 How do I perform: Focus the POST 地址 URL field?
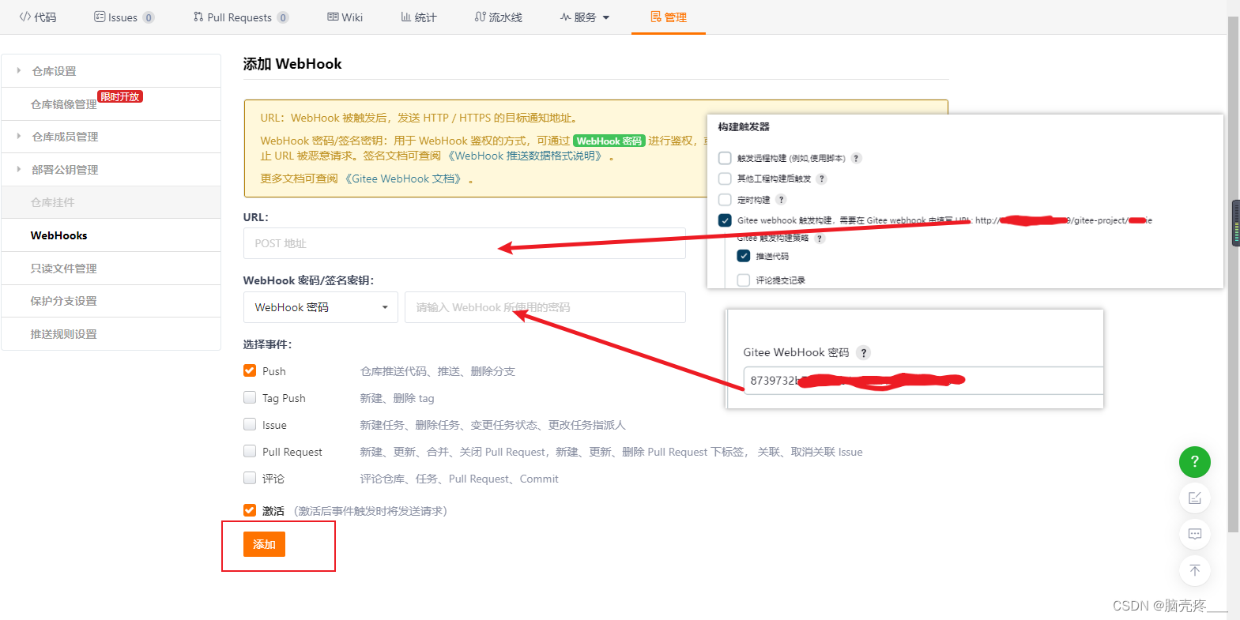coord(464,243)
